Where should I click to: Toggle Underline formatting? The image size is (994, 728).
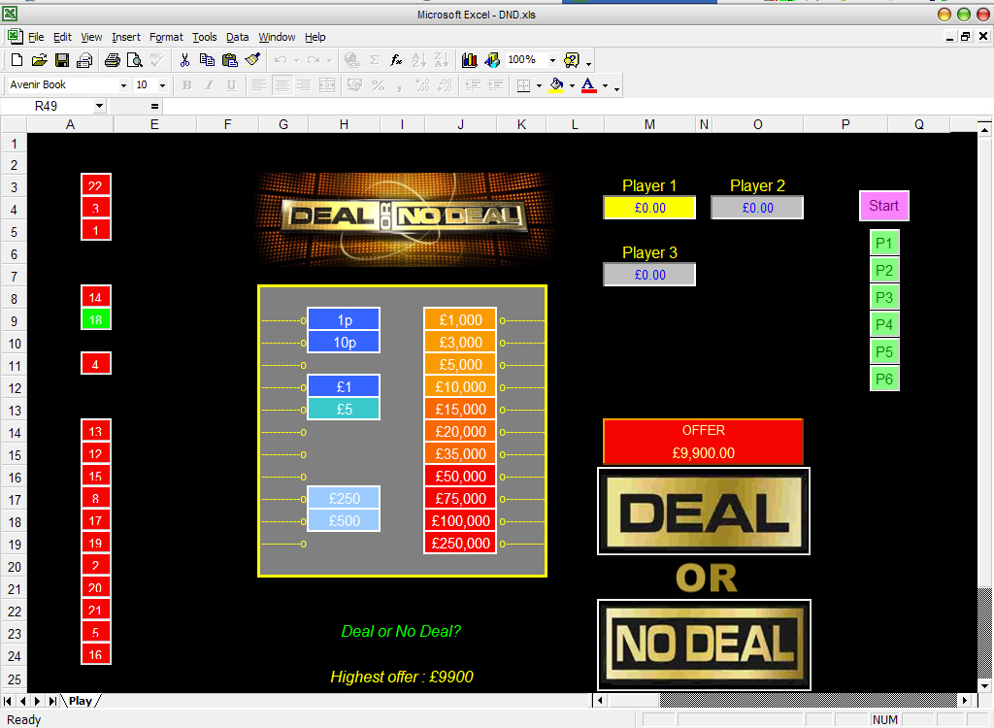click(231, 85)
